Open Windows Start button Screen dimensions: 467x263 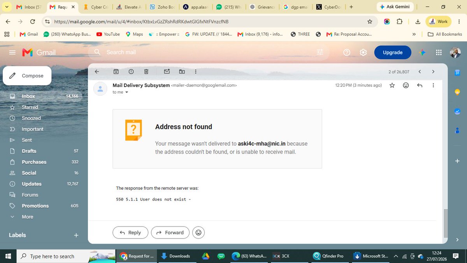[x=8, y=256]
